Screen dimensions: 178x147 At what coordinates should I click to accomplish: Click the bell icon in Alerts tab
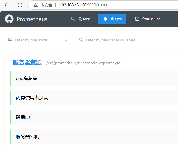[x=105, y=19]
